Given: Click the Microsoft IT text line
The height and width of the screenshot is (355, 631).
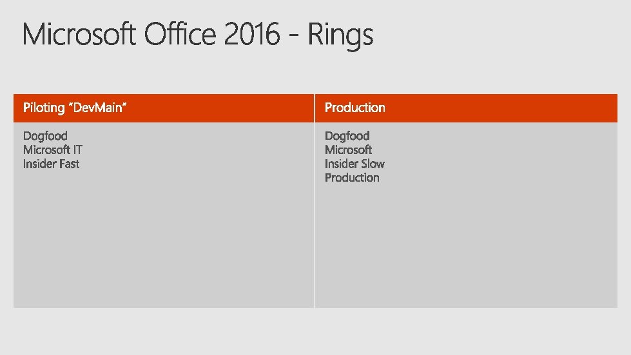Looking at the screenshot, I should coord(53,150).
